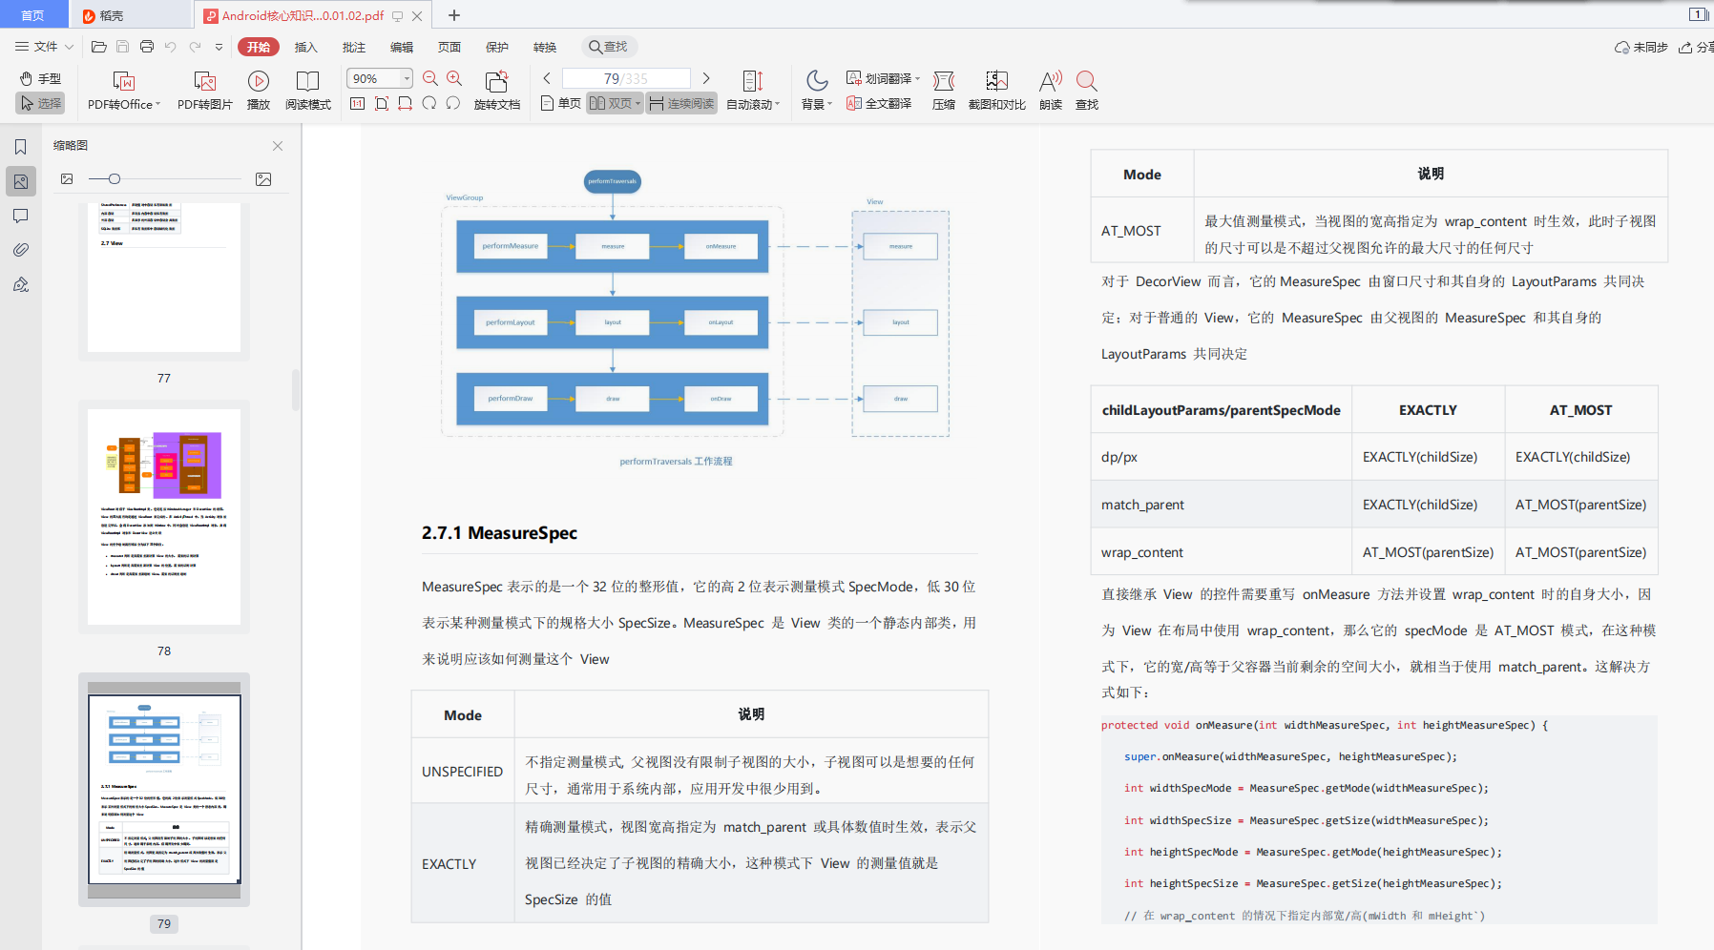Click the 全文翻译 full-text translate button

point(879,103)
